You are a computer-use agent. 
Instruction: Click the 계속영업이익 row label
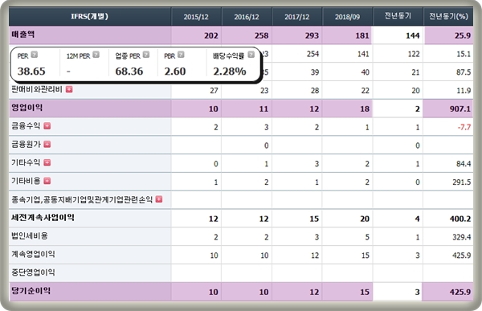tap(33, 254)
